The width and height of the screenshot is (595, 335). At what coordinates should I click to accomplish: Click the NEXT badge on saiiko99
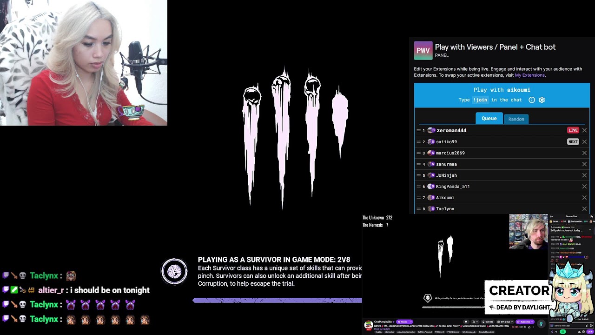(x=573, y=141)
